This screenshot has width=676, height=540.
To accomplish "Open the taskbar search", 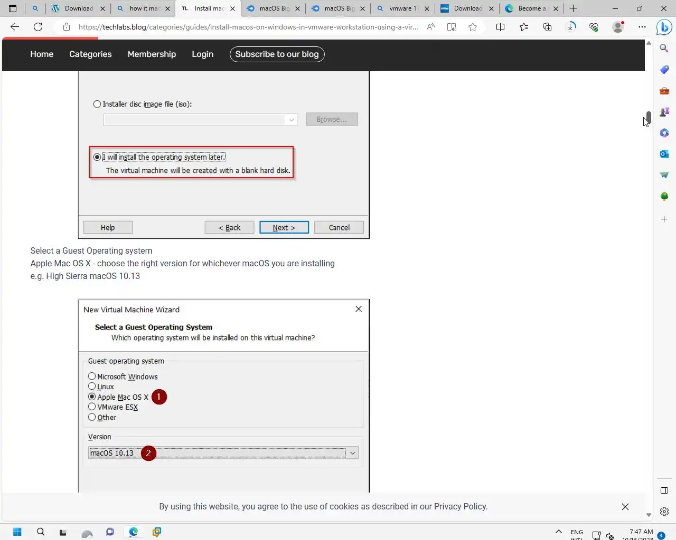I will (x=41, y=532).
